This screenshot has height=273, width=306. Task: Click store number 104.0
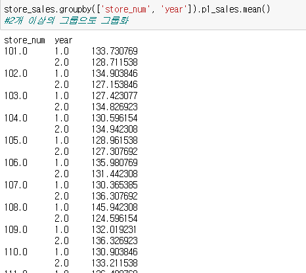pos(16,118)
